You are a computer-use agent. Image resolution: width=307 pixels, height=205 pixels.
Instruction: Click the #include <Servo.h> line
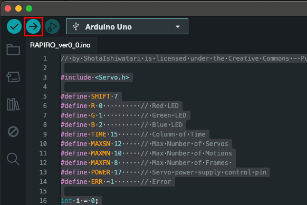coord(95,77)
